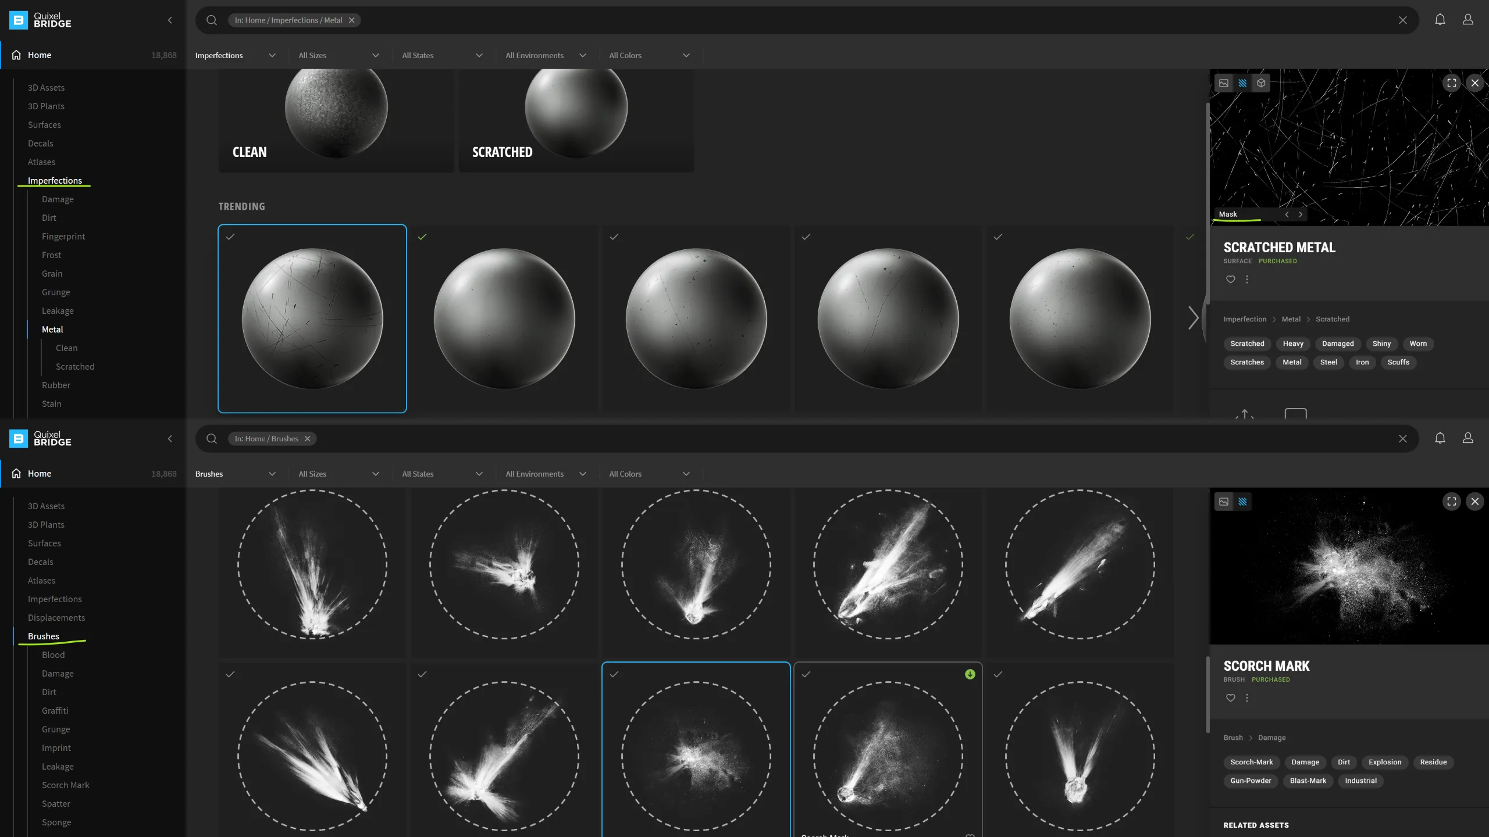Toggle the check mark on the first Trending sphere
The width and height of the screenshot is (1489, 837).
click(230, 237)
